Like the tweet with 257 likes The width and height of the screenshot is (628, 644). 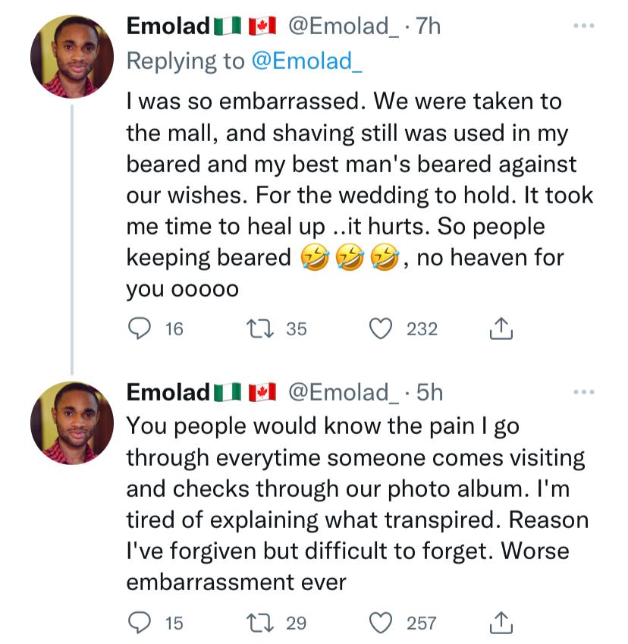380,623
